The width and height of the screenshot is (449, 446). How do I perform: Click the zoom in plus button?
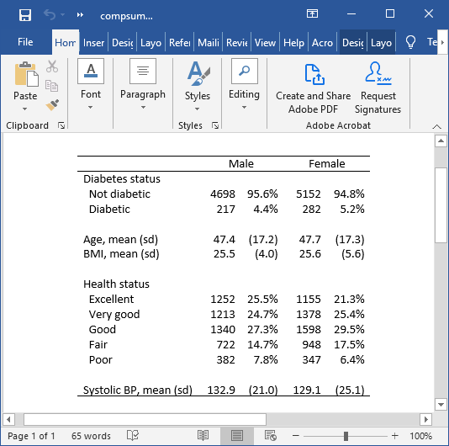(395, 436)
